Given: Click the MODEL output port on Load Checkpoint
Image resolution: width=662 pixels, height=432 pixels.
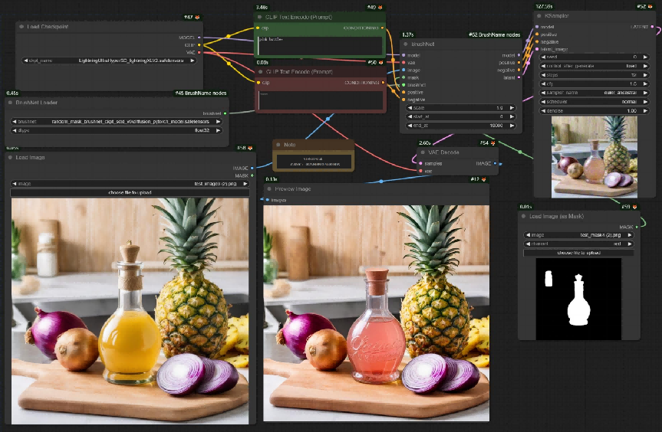Looking at the screenshot, I should point(199,38).
